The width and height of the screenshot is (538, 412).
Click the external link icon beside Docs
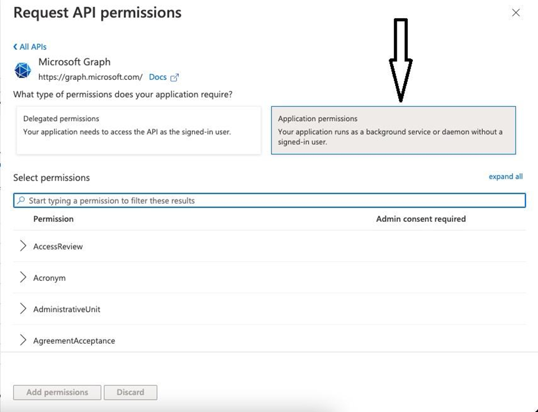click(174, 78)
